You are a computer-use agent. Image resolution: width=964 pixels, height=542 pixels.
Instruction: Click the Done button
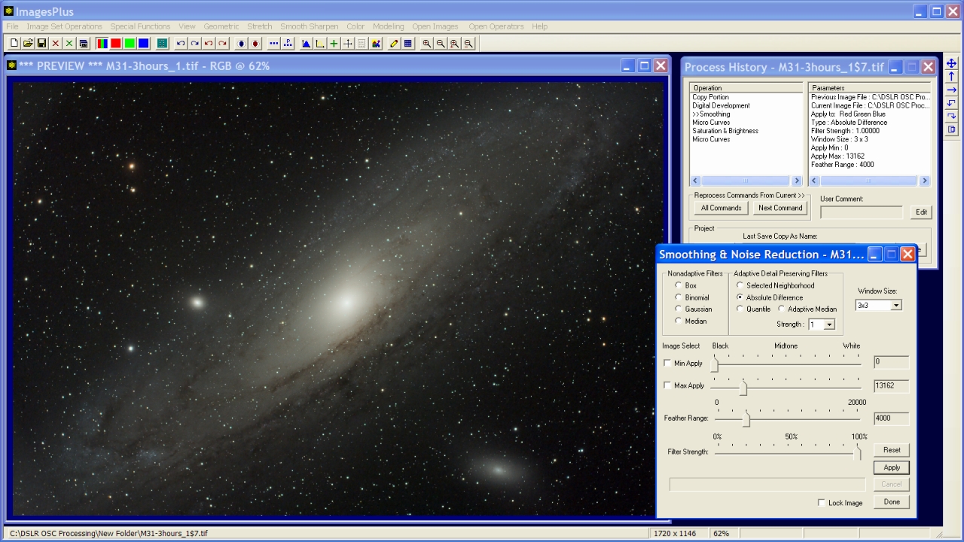tap(892, 502)
